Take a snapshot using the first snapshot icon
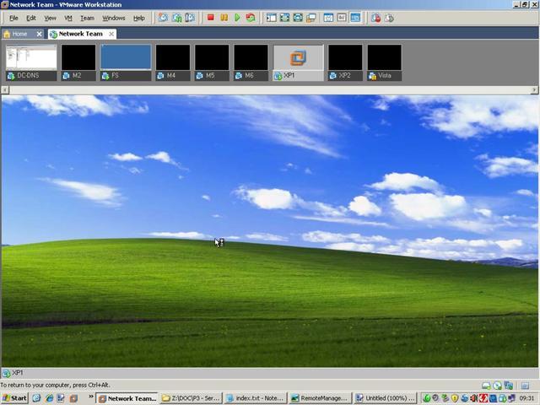Screen dimensions: 540x405 163,18
